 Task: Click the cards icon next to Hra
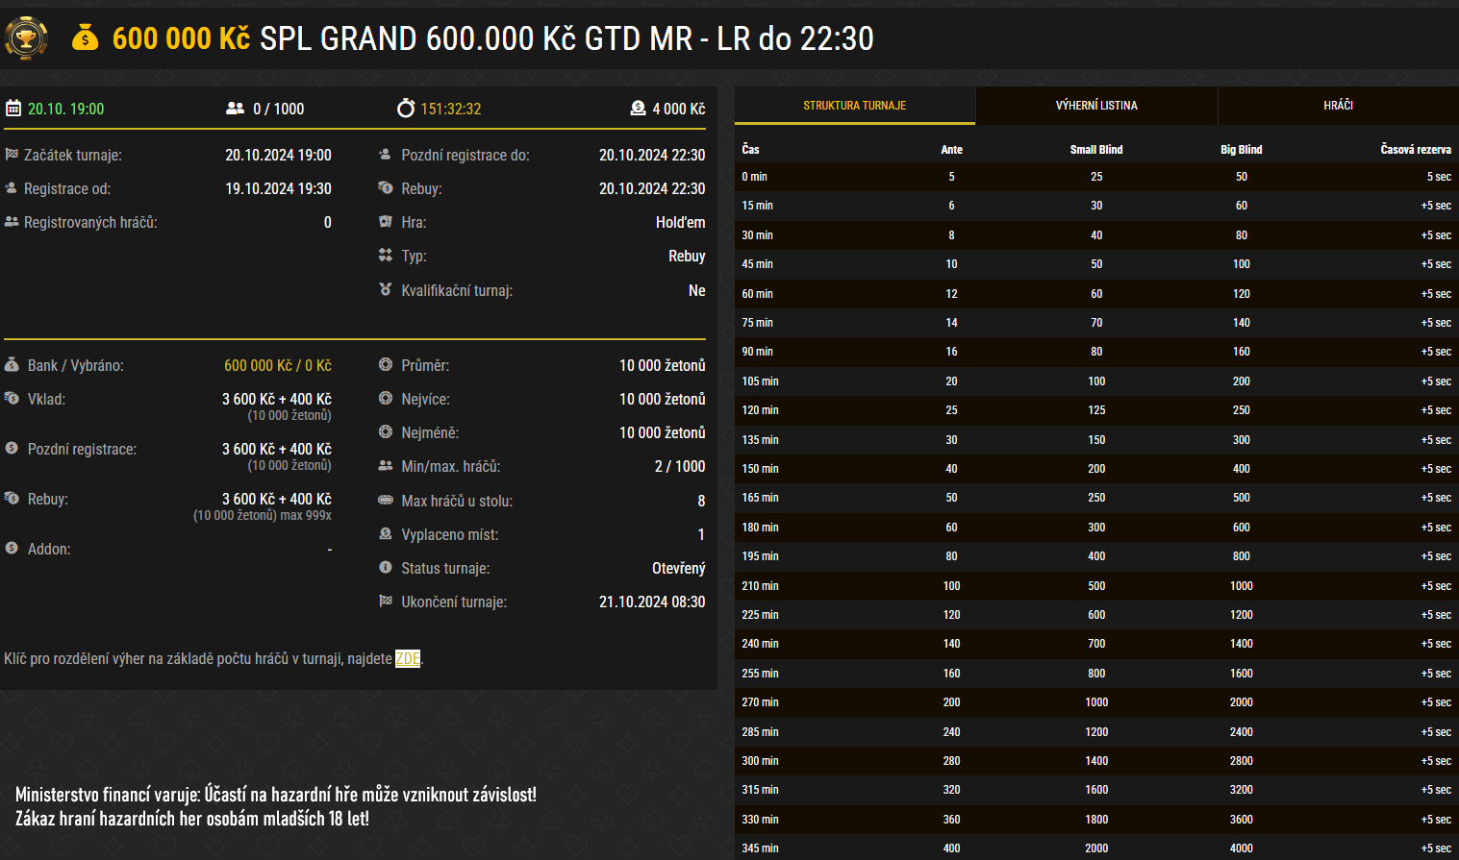[385, 222]
